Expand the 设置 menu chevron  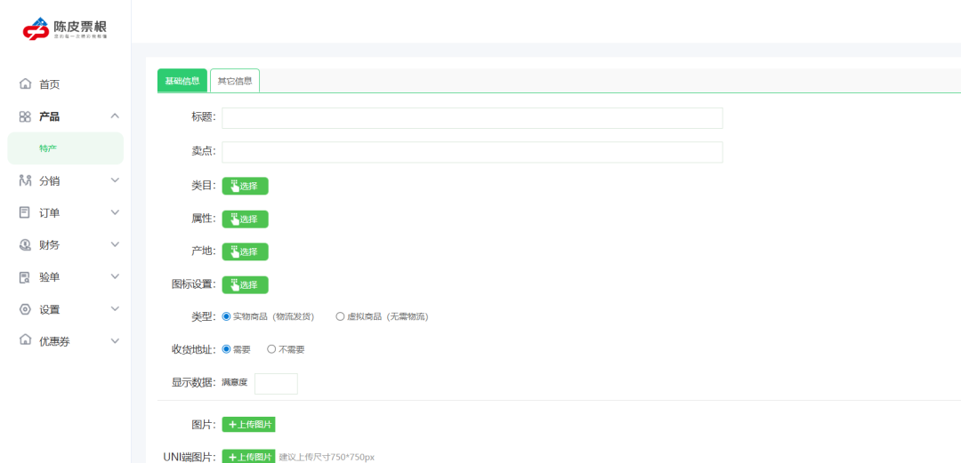coord(115,308)
